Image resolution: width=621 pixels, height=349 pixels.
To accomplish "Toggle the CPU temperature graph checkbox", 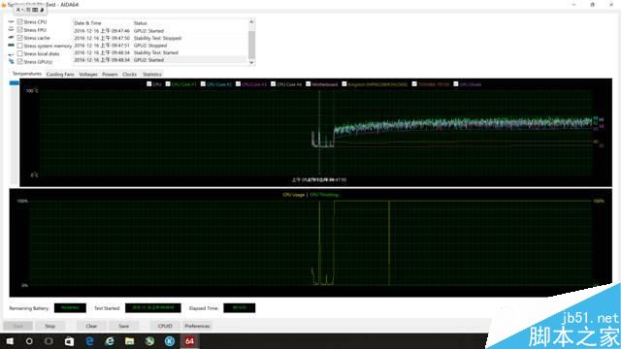I will (x=148, y=84).
